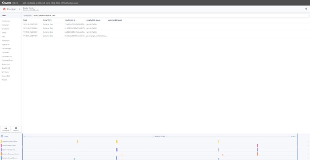This screenshot has height=160, width=310.
Task: Open the Spy Users view
Action: pyautogui.click(x=5, y=72)
